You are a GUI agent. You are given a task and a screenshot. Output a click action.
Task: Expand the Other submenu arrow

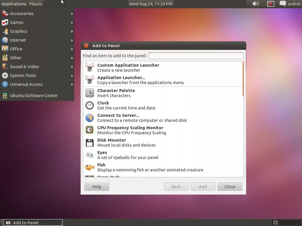[x=72, y=58]
